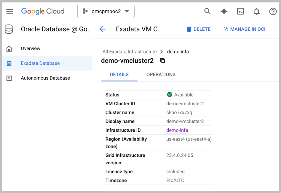
Task: Open the DETAILS tab
Action: [x=119, y=74]
